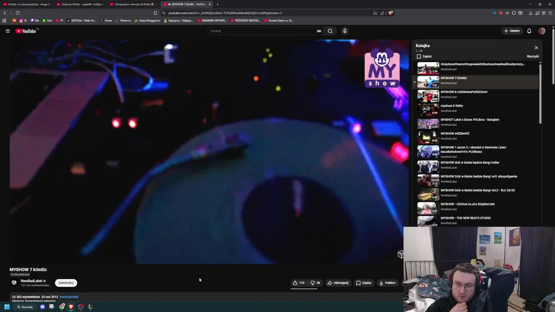
Task: Dislike the video with thumbs down
Action: point(315,283)
